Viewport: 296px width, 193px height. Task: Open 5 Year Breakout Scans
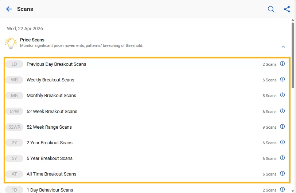pos(50,158)
